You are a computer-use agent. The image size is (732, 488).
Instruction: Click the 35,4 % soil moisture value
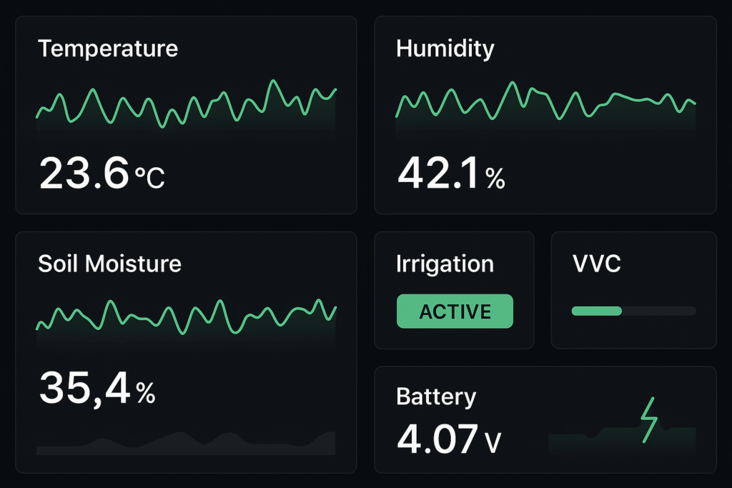click(97, 388)
